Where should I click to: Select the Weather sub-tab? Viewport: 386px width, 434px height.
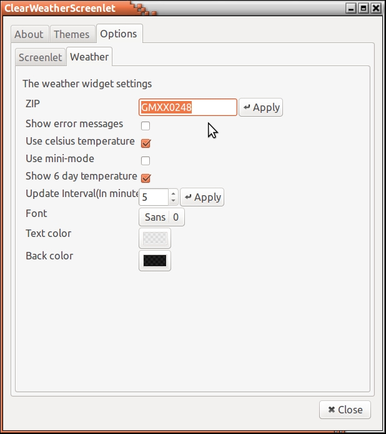(x=89, y=57)
